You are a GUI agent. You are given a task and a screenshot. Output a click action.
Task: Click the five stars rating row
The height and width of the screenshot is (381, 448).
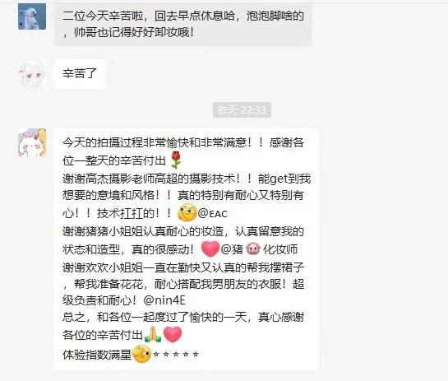point(176,354)
